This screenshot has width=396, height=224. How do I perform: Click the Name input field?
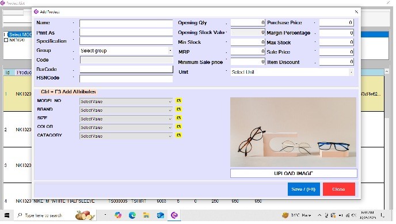pos(126,23)
